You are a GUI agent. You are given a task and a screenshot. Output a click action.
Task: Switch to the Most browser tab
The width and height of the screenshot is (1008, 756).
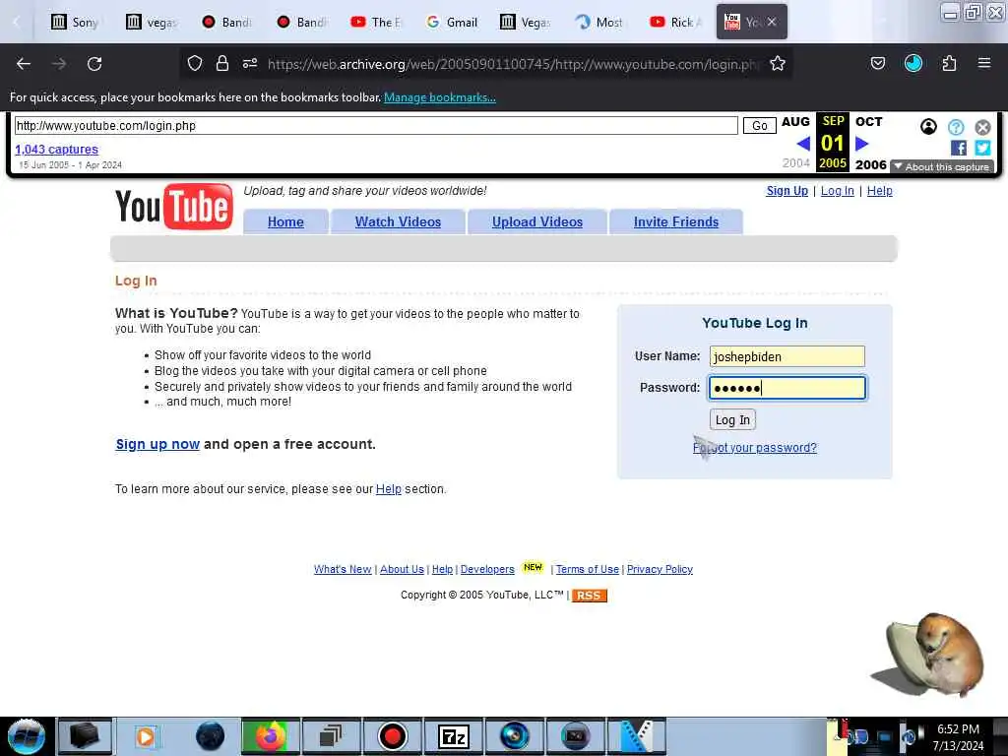tap(600, 22)
